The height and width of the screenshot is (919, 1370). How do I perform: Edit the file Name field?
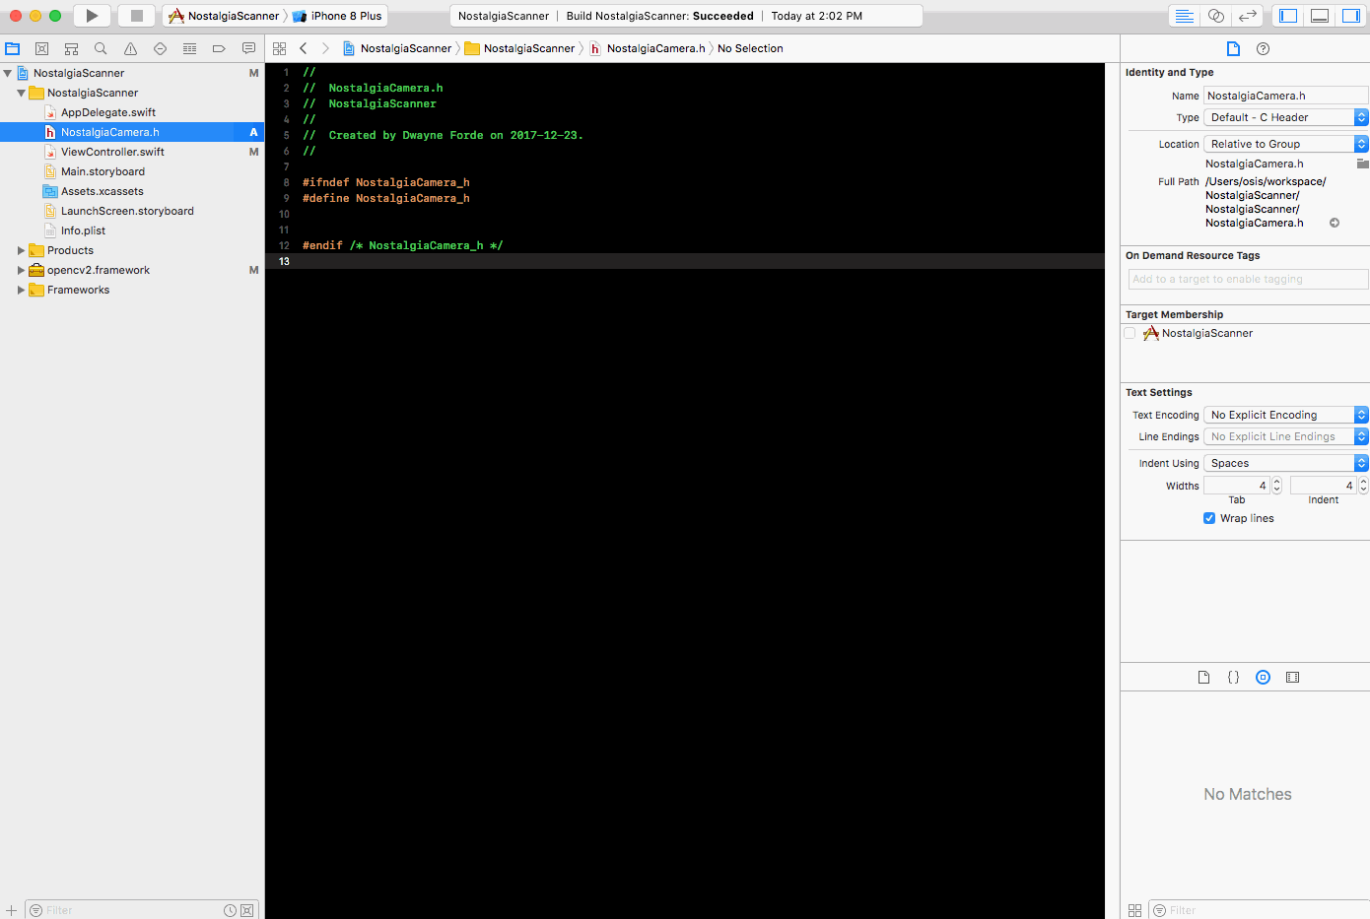pyautogui.click(x=1286, y=96)
